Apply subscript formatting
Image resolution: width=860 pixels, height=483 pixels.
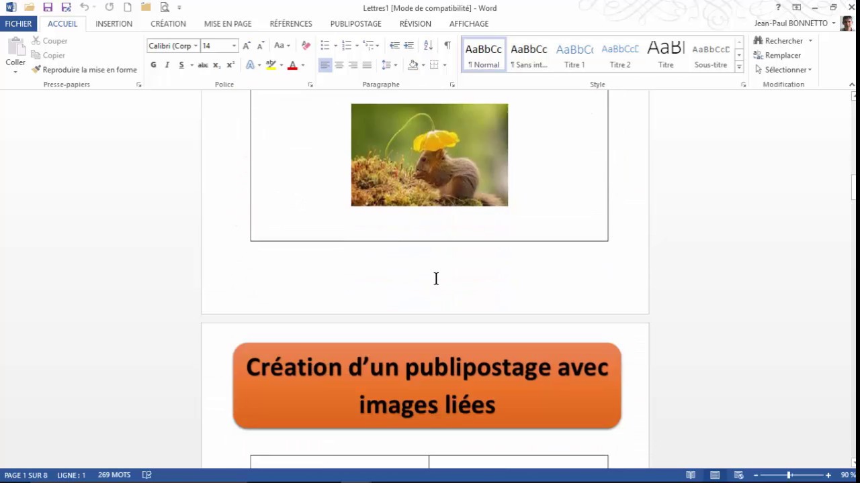tap(216, 65)
